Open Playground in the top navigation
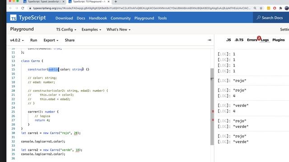The image size is (289, 162). (x=144, y=18)
